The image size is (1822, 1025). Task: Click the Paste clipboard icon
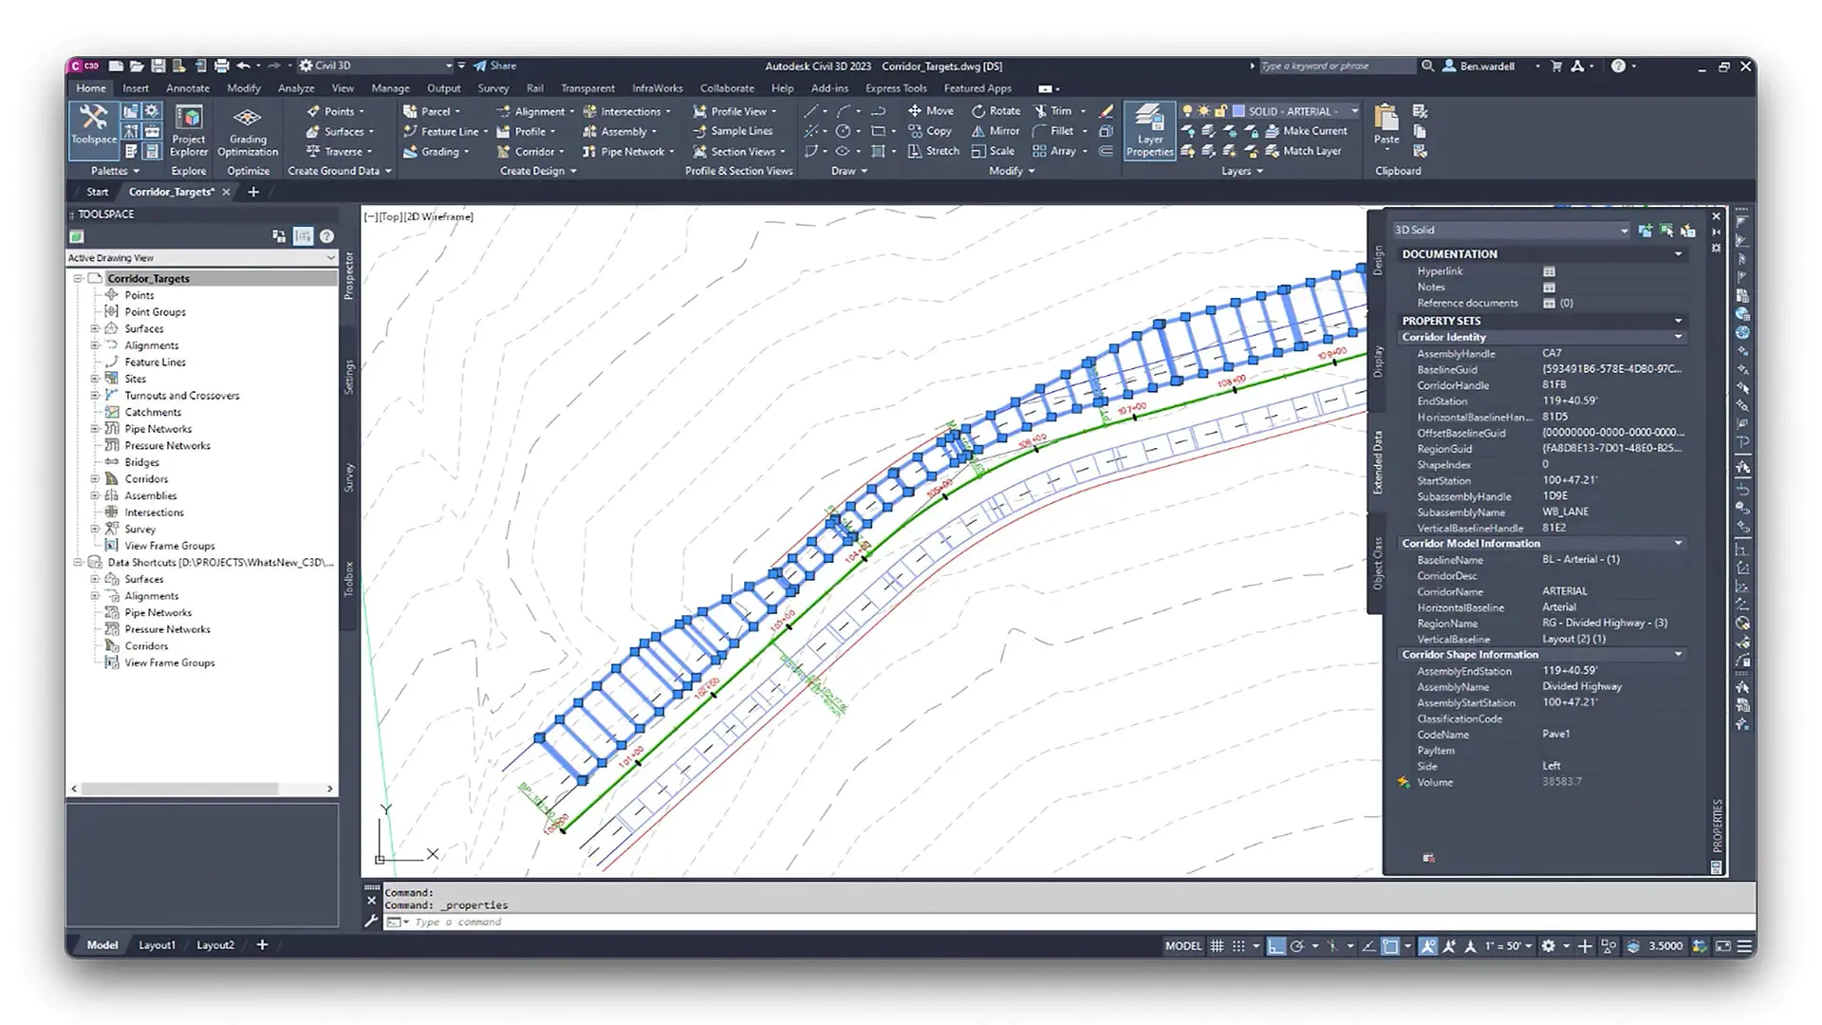(x=1386, y=123)
